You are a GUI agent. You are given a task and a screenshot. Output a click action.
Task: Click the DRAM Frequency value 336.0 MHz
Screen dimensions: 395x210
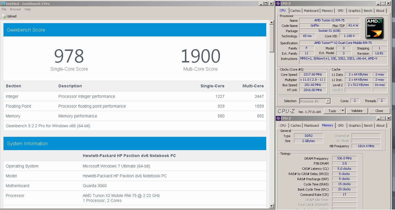[x=344, y=158]
